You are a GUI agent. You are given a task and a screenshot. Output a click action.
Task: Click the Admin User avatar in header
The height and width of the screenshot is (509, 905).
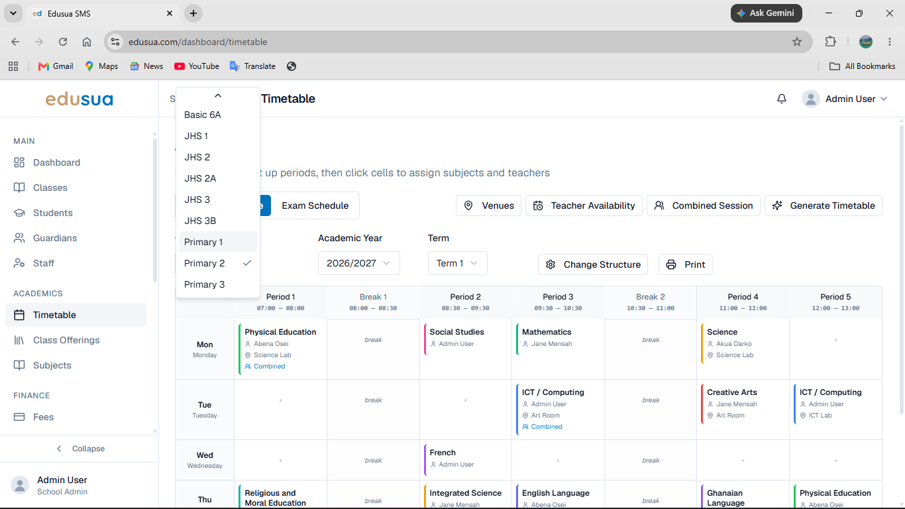810,99
